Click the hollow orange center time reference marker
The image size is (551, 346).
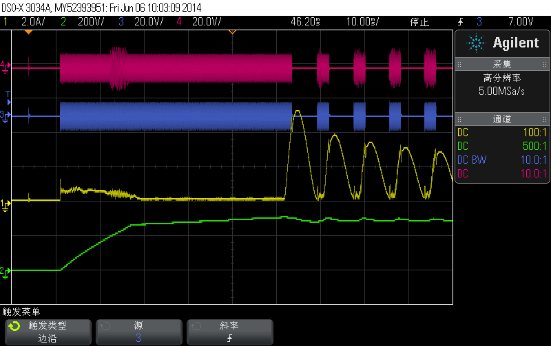[232, 32]
